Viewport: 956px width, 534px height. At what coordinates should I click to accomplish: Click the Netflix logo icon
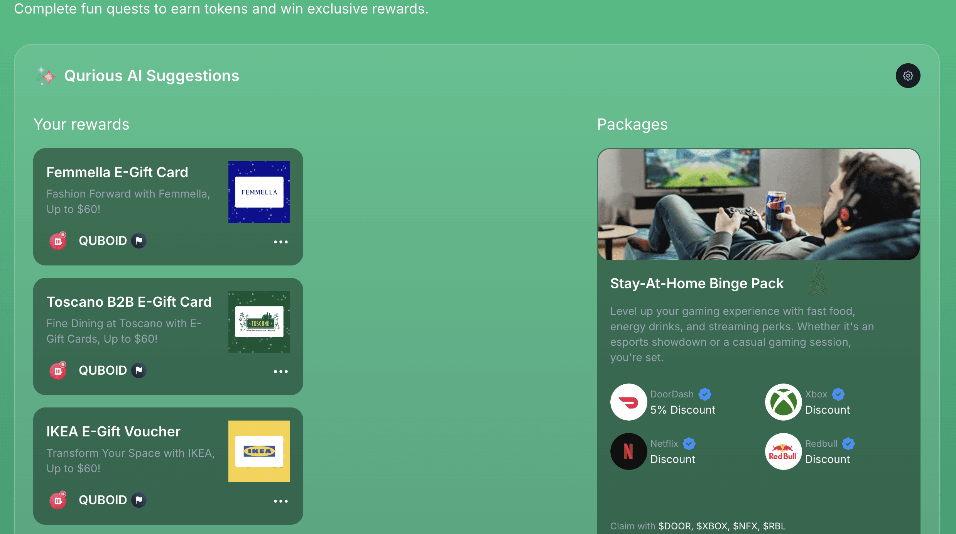(628, 451)
